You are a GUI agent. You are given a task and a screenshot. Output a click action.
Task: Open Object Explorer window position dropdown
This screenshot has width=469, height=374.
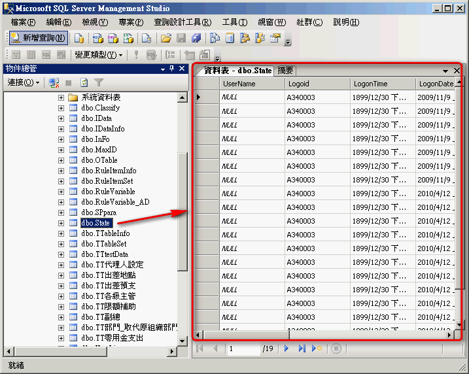tap(162, 69)
